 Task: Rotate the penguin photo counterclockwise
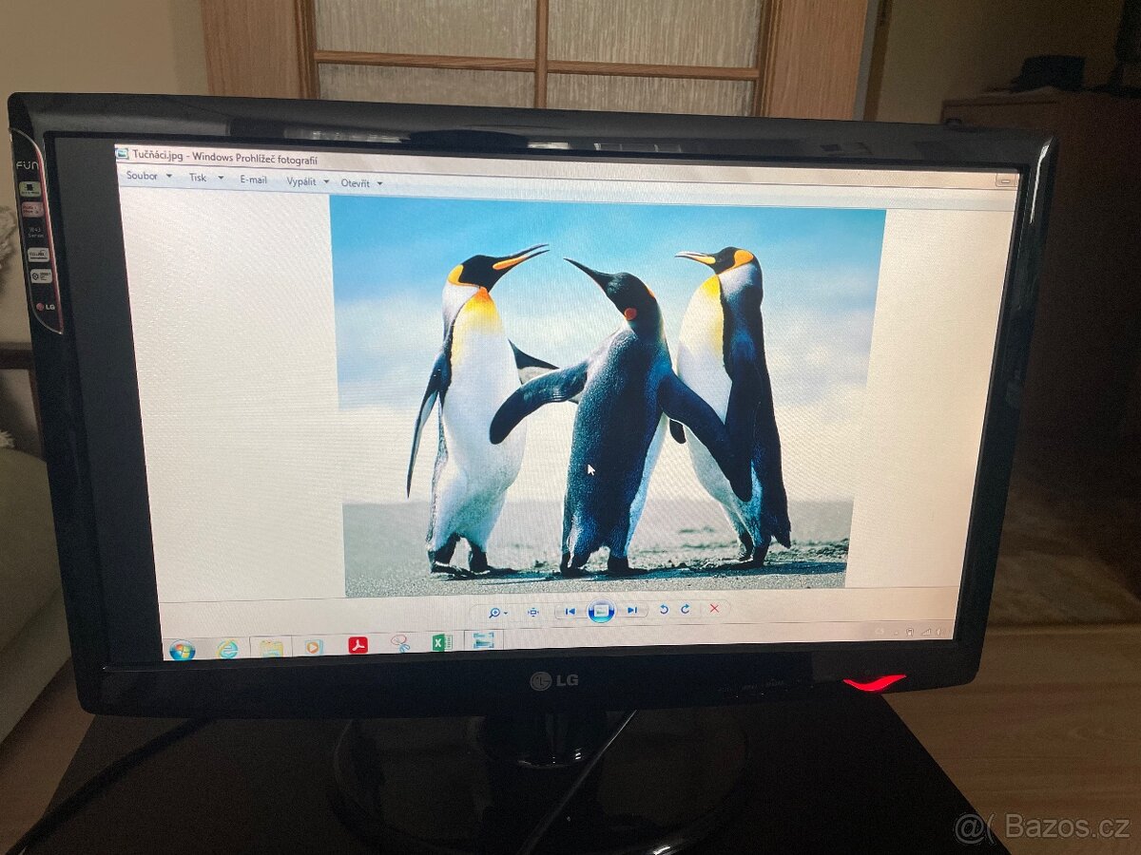[x=664, y=611]
